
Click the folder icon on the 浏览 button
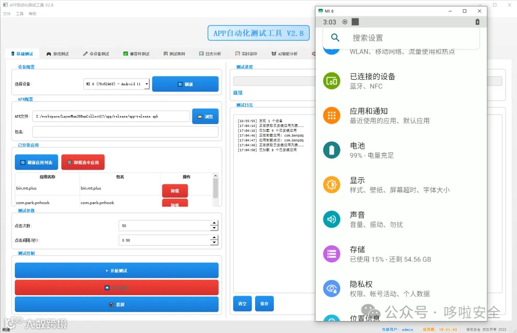click(200, 116)
